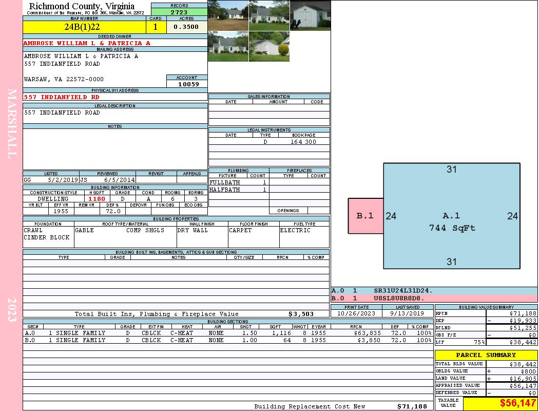The width and height of the screenshot is (539, 411).
Task: Select the A.0 single family building section row
Action: tap(227, 333)
